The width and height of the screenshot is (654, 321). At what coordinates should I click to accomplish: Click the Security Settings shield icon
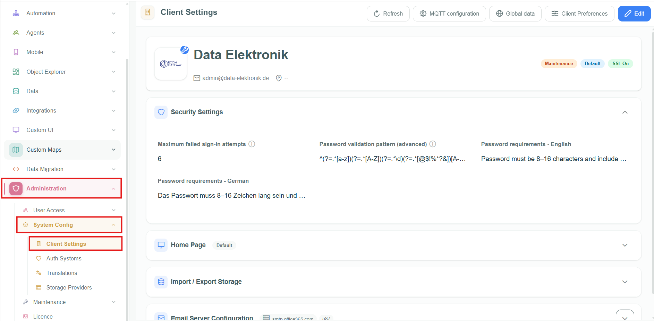tap(161, 112)
